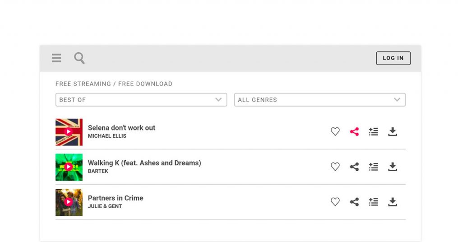
Task: Like the Selena don't work out track
Action: [x=335, y=131]
